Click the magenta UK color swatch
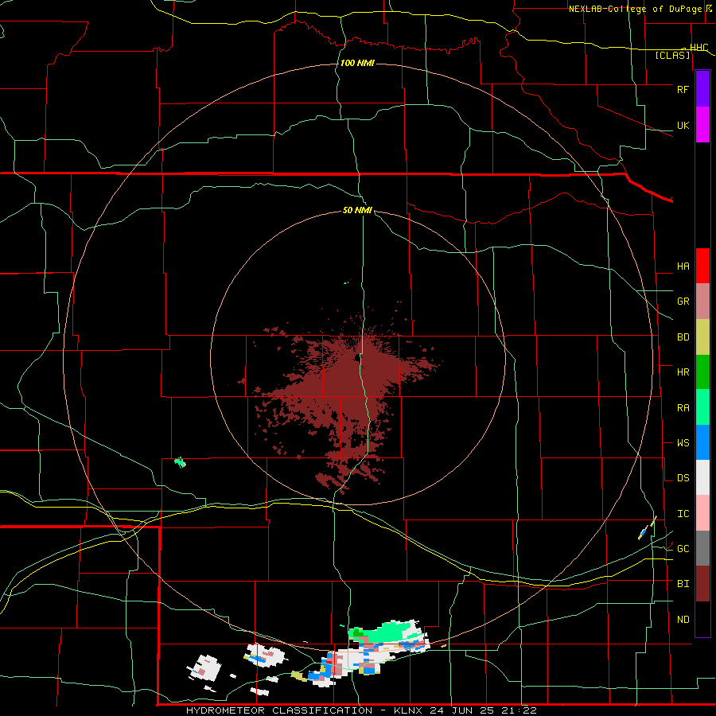This screenshot has width=716, height=716. (x=702, y=125)
